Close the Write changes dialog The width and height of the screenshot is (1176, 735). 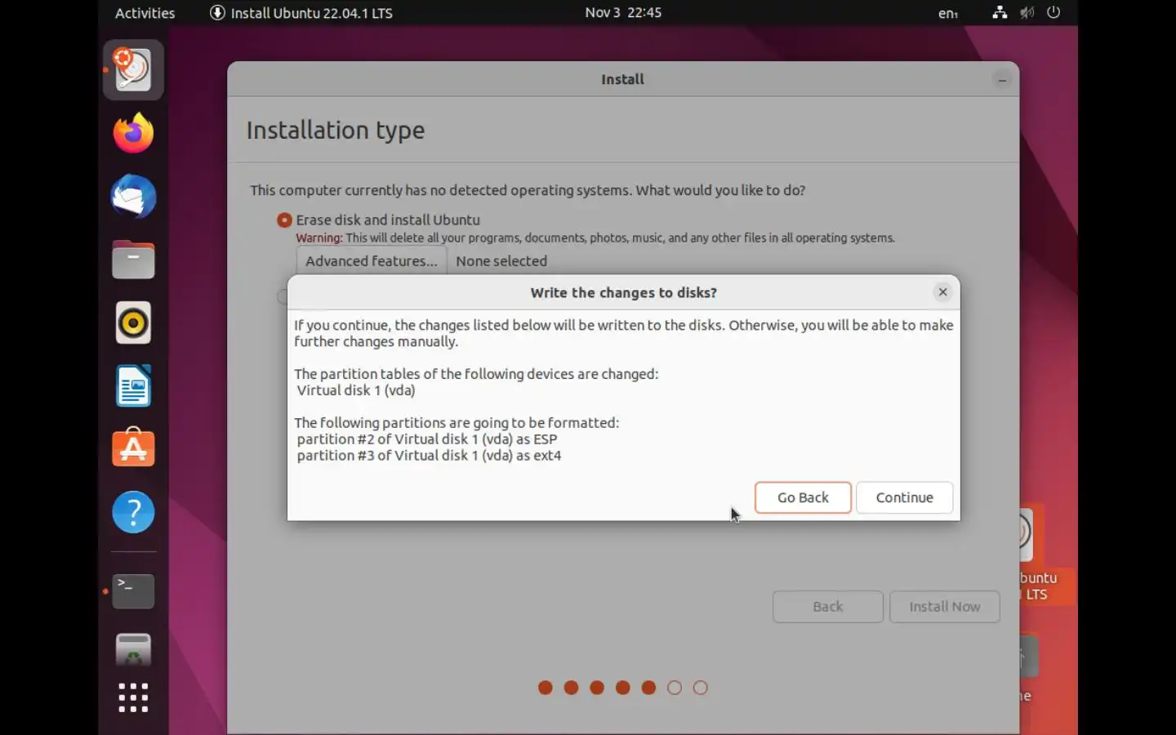pos(942,292)
